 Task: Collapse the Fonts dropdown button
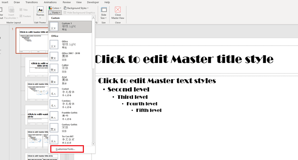(55, 13)
